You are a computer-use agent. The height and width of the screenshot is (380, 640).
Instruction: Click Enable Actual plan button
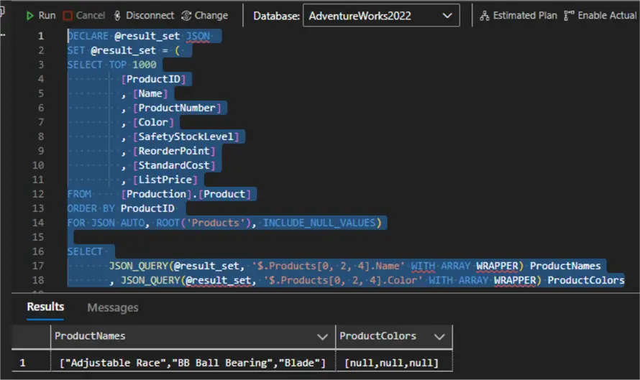[600, 16]
